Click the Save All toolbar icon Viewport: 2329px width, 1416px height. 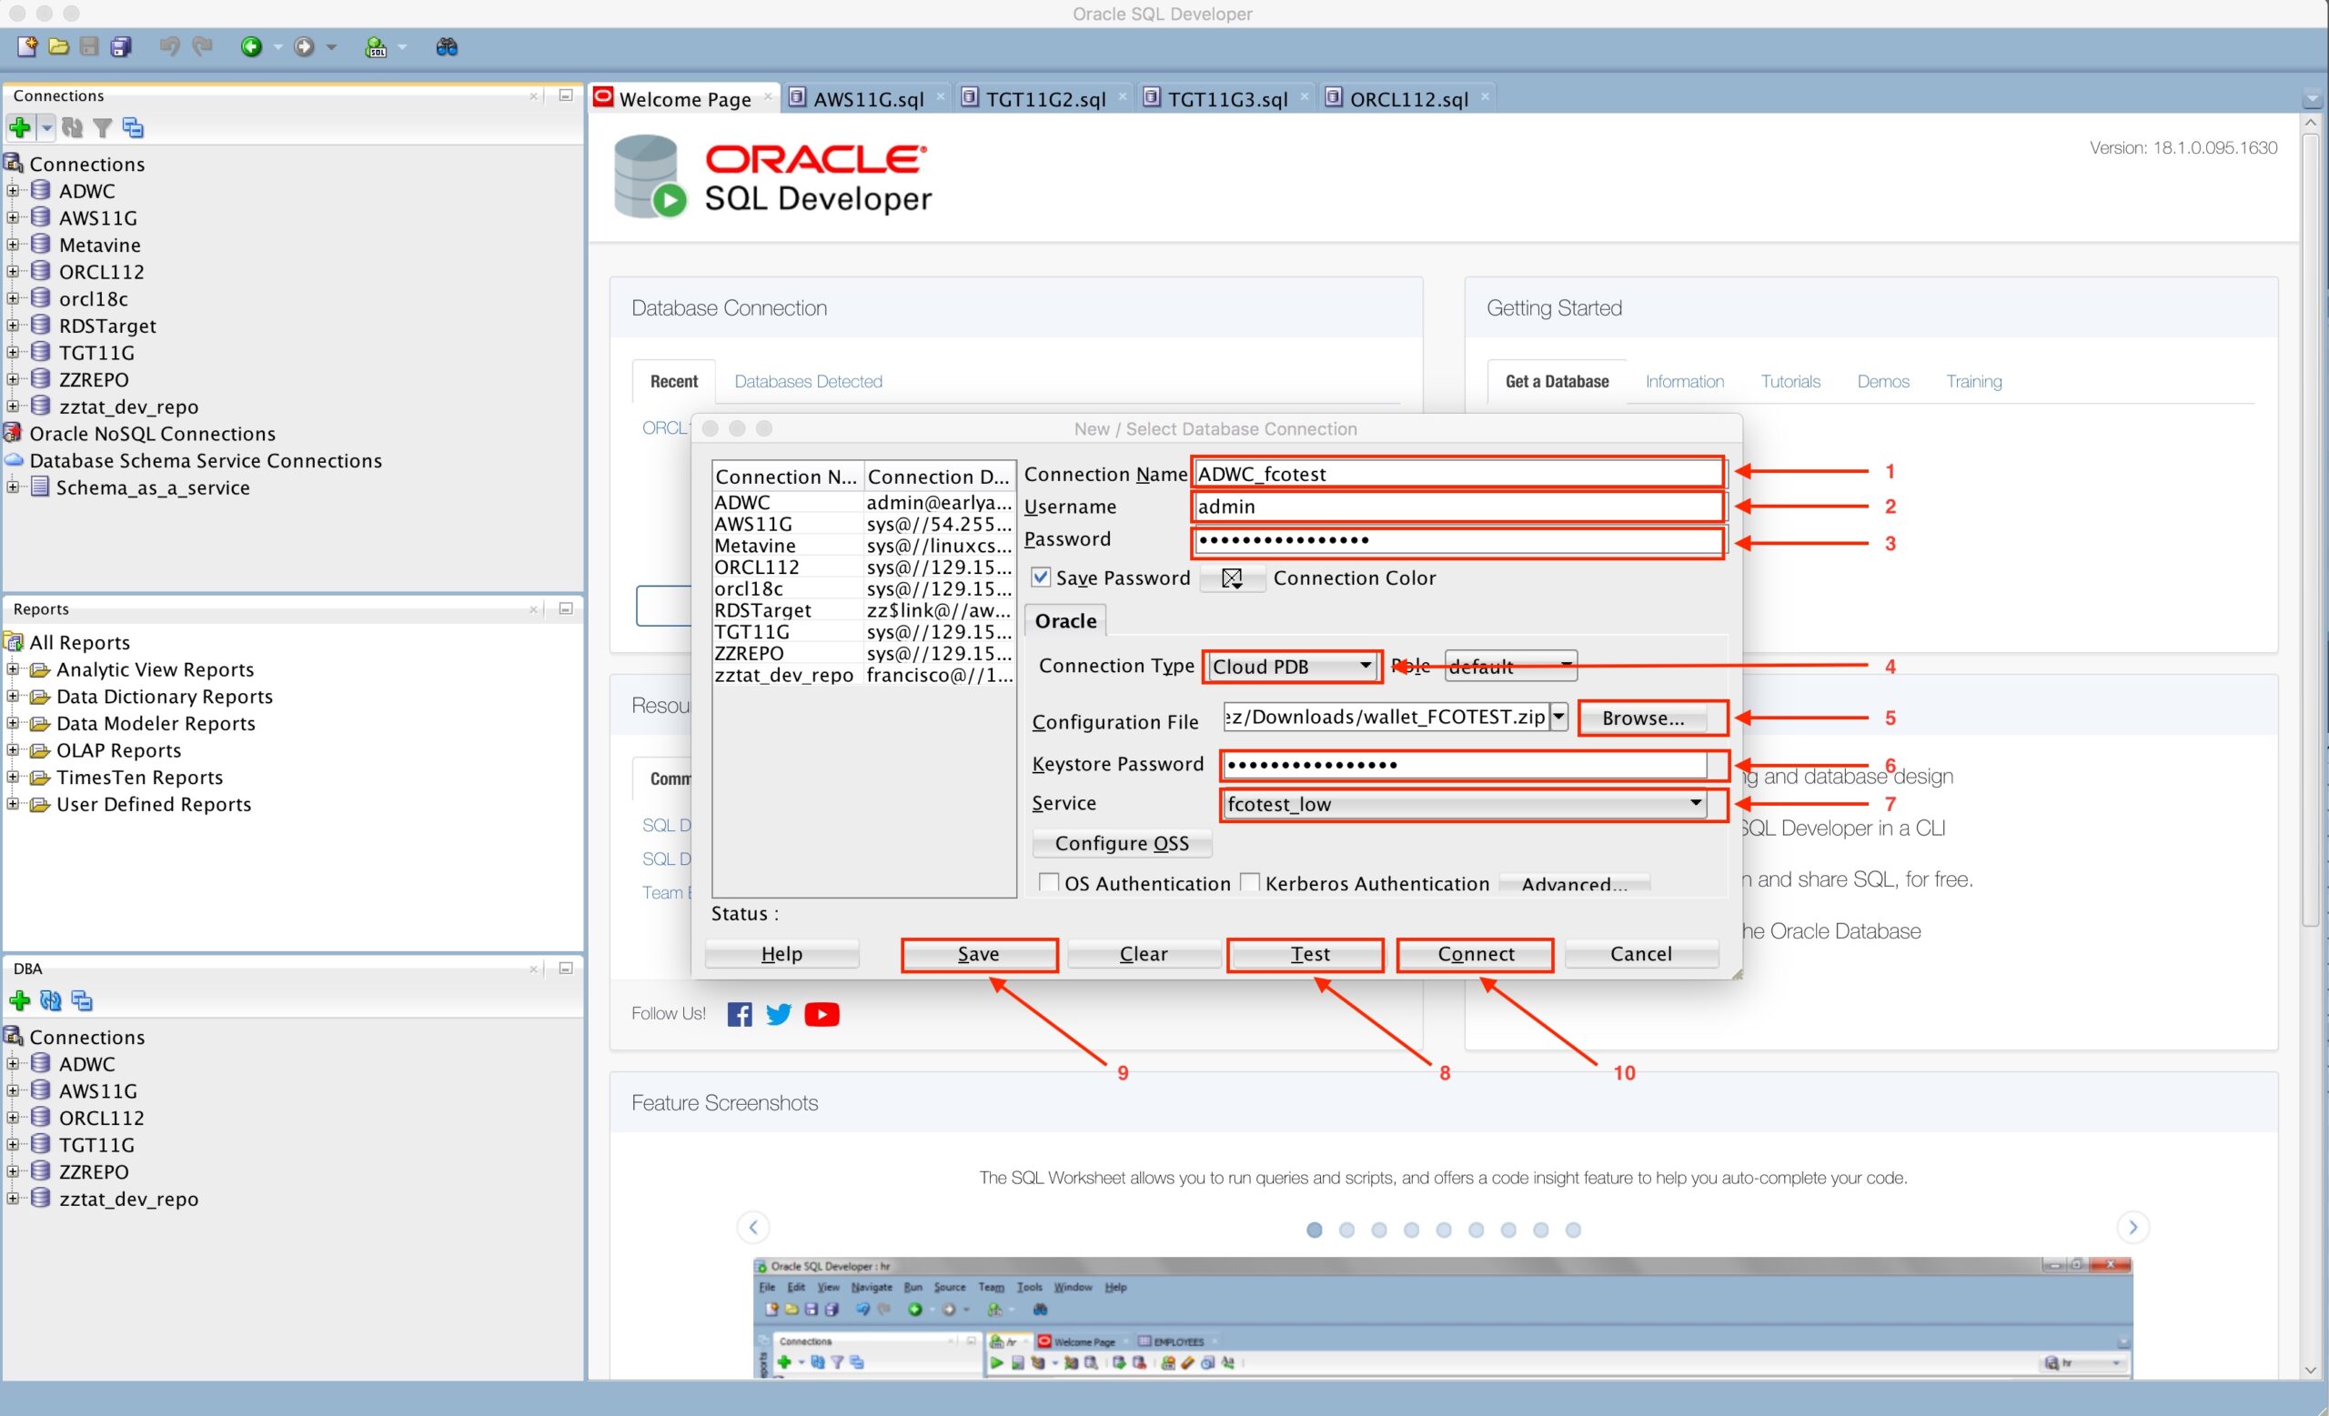[121, 47]
